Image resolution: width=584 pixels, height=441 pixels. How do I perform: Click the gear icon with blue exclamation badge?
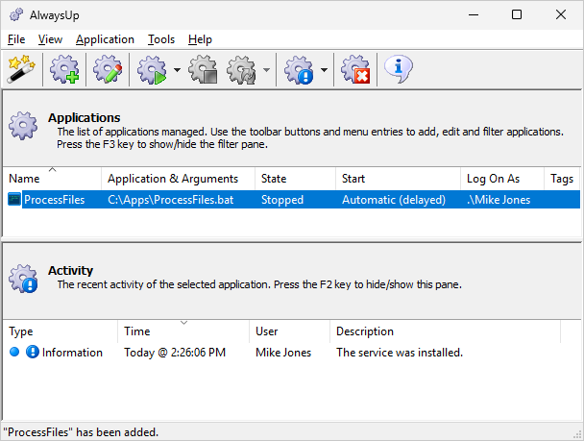click(x=300, y=69)
